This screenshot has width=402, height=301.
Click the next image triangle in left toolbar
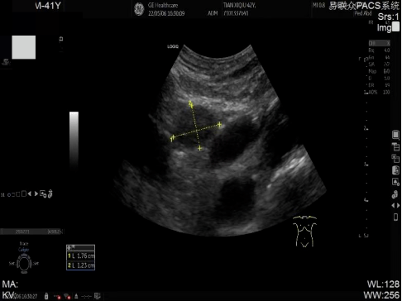pos(36,193)
